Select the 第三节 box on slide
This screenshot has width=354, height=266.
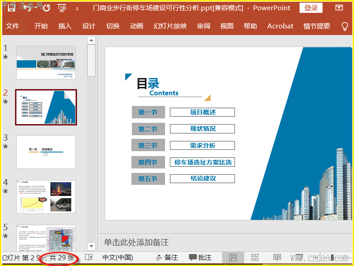[148, 145]
